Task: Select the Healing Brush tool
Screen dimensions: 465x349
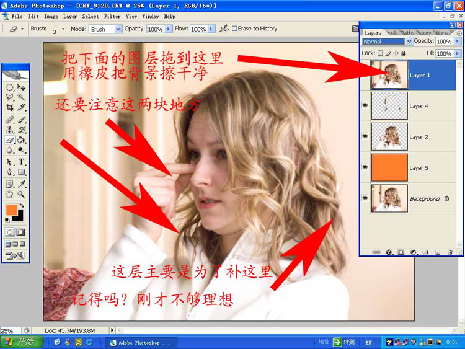Action: (9, 120)
